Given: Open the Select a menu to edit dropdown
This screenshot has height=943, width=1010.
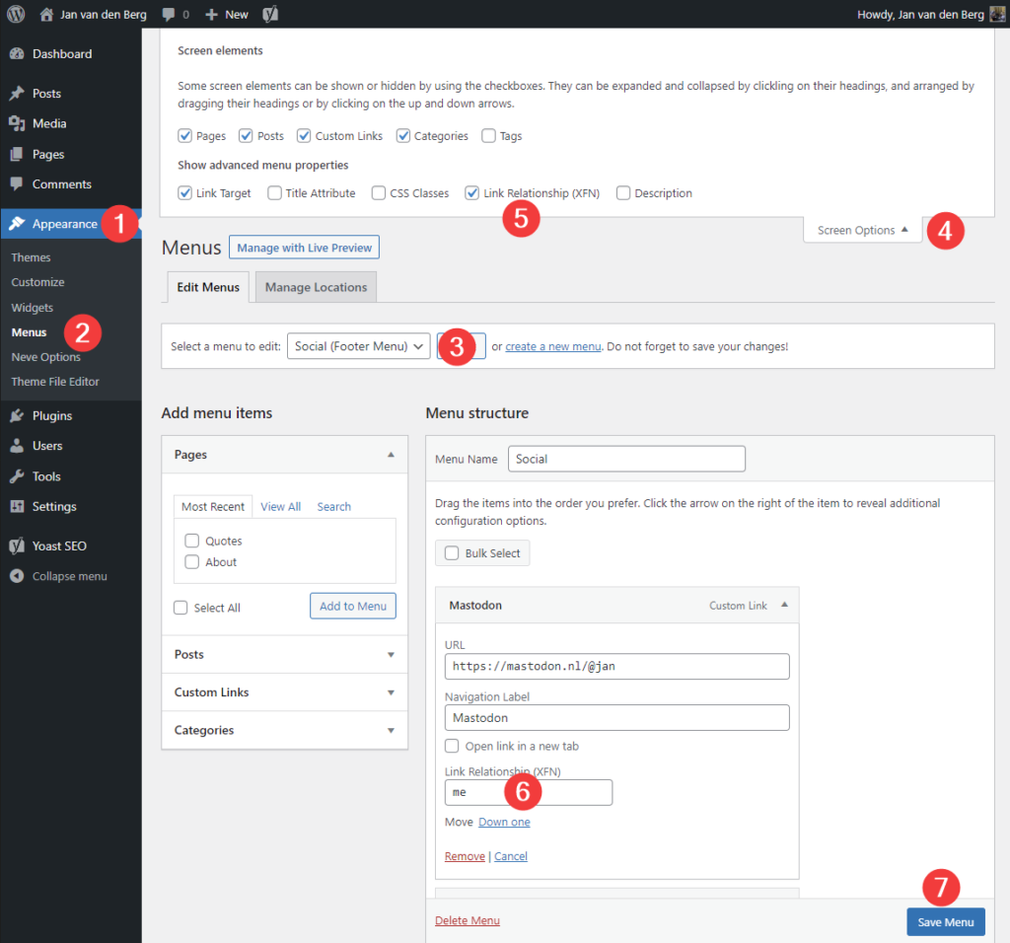Looking at the screenshot, I should [x=358, y=346].
